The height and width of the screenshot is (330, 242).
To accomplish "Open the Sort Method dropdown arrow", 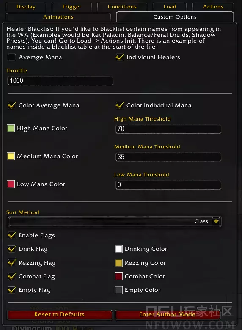I will click(x=216, y=221).
